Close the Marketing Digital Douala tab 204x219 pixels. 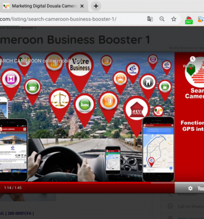82,6
